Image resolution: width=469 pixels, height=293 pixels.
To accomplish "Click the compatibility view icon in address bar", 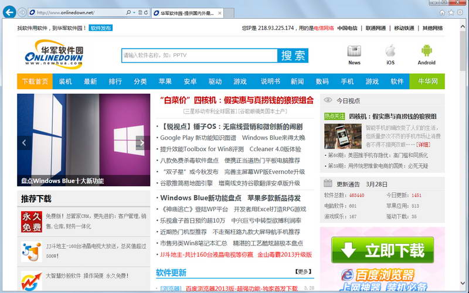I will click(140, 12).
